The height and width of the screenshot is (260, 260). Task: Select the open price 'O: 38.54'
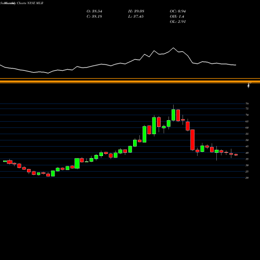[x=94, y=11]
